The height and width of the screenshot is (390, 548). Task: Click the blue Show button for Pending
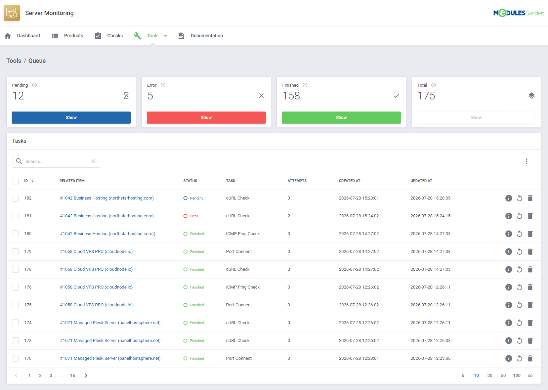pos(71,118)
